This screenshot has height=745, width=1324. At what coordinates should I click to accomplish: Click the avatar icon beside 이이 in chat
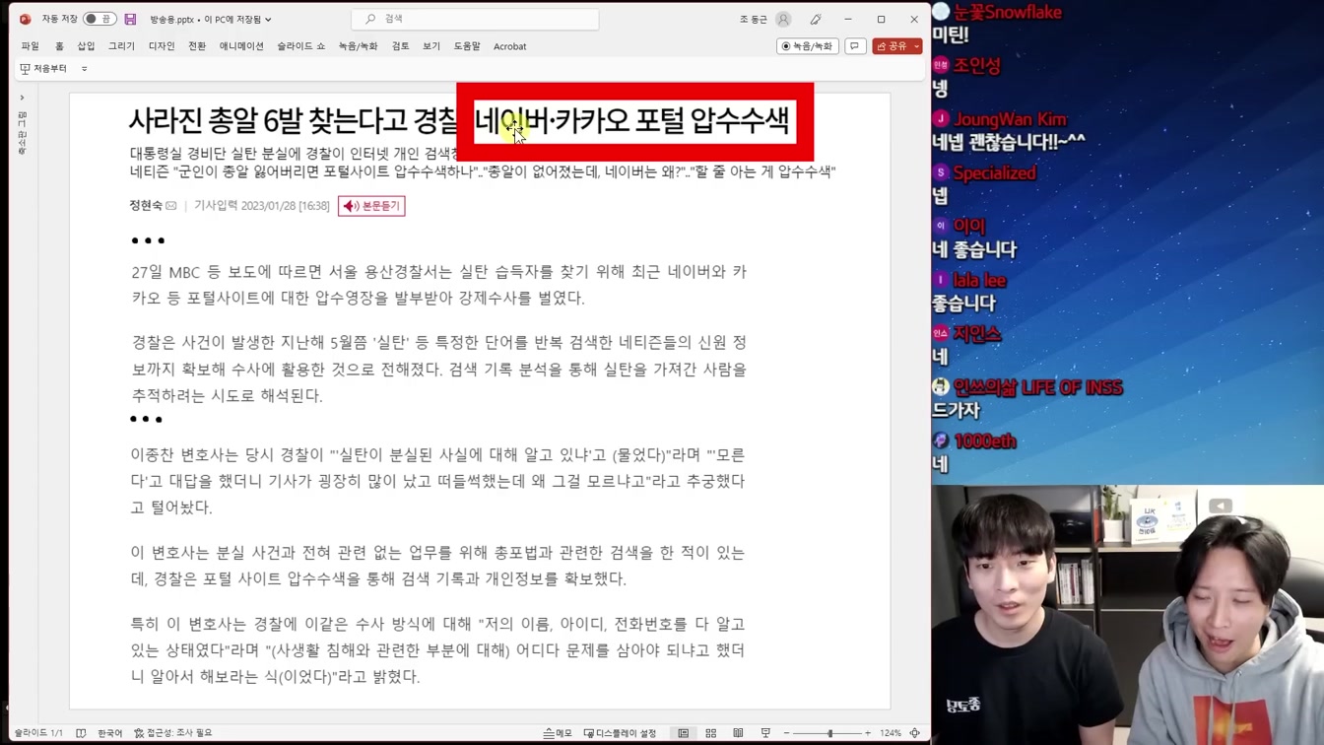click(x=941, y=227)
